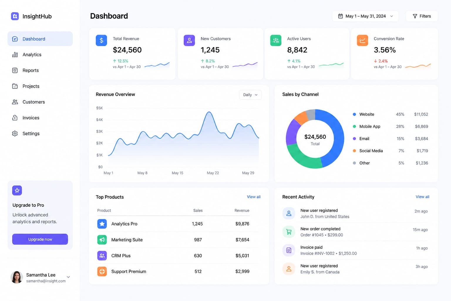Click the orange Social Media legend dot
The image size is (451, 301).
[354, 151]
